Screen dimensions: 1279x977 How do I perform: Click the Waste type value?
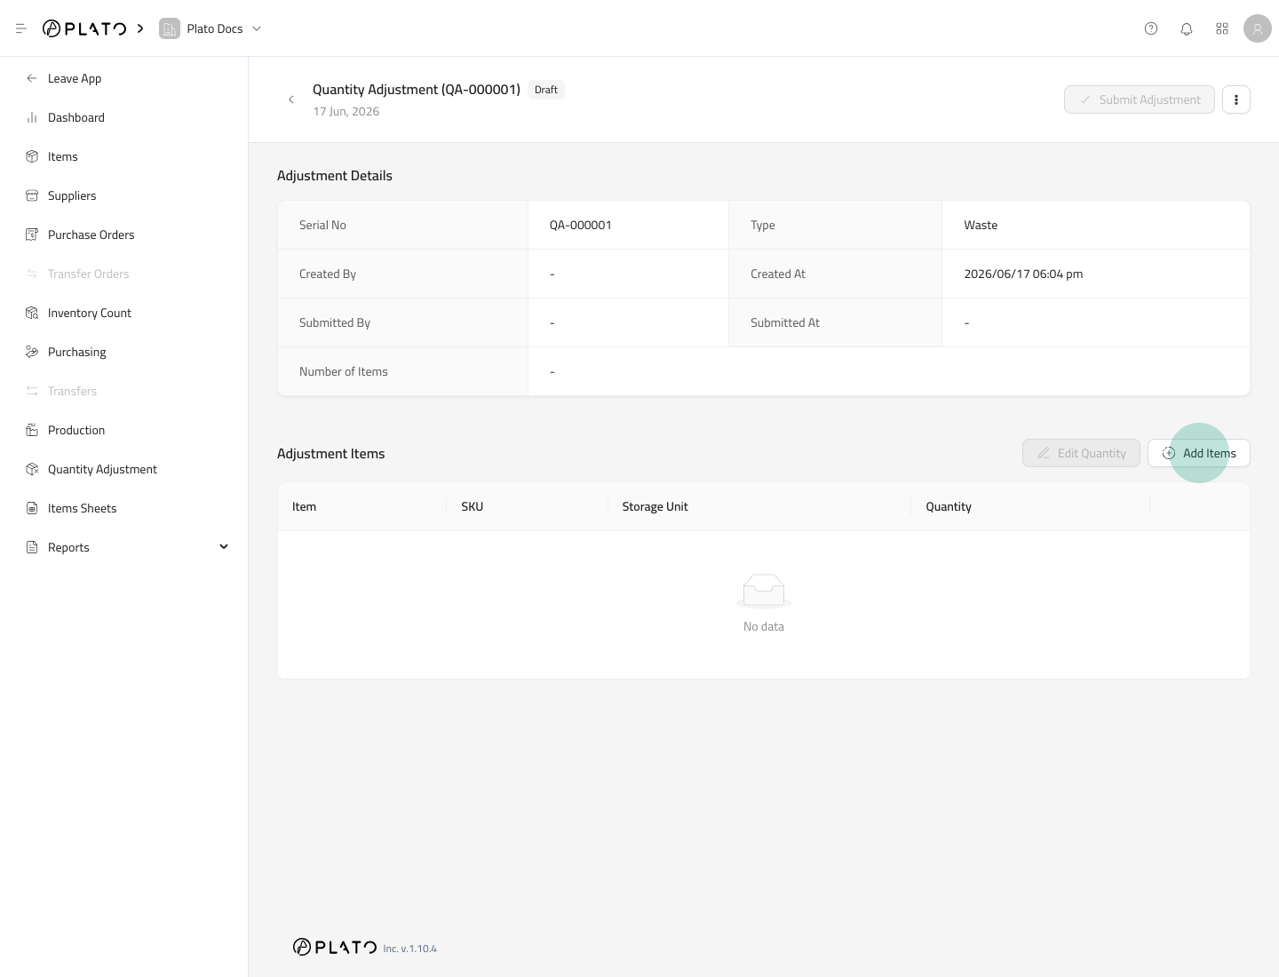tap(981, 225)
